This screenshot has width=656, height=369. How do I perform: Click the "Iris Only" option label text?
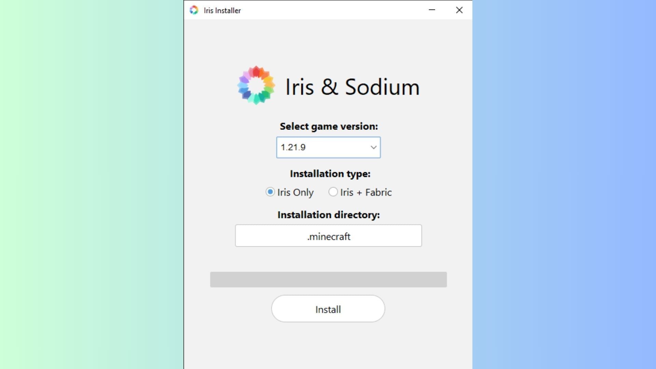295,192
